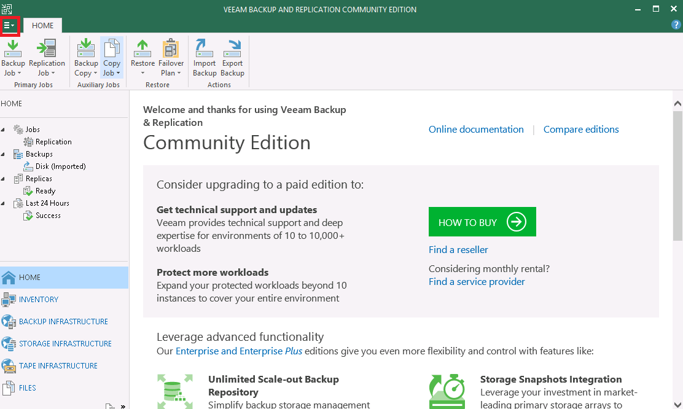
Task: Click the HOW TO BUY button
Action: pos(482,222)
